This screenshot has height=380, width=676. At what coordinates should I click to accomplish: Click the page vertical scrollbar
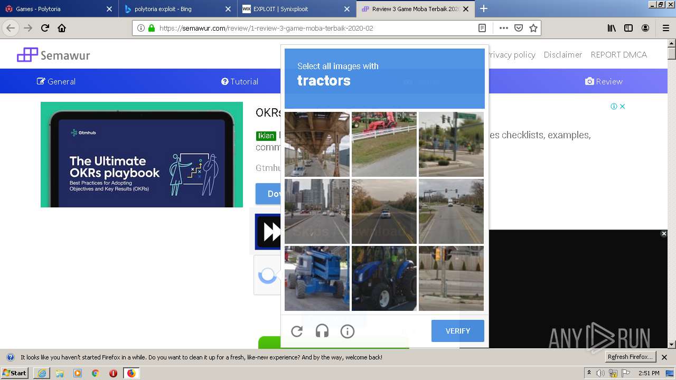(672, 193)
